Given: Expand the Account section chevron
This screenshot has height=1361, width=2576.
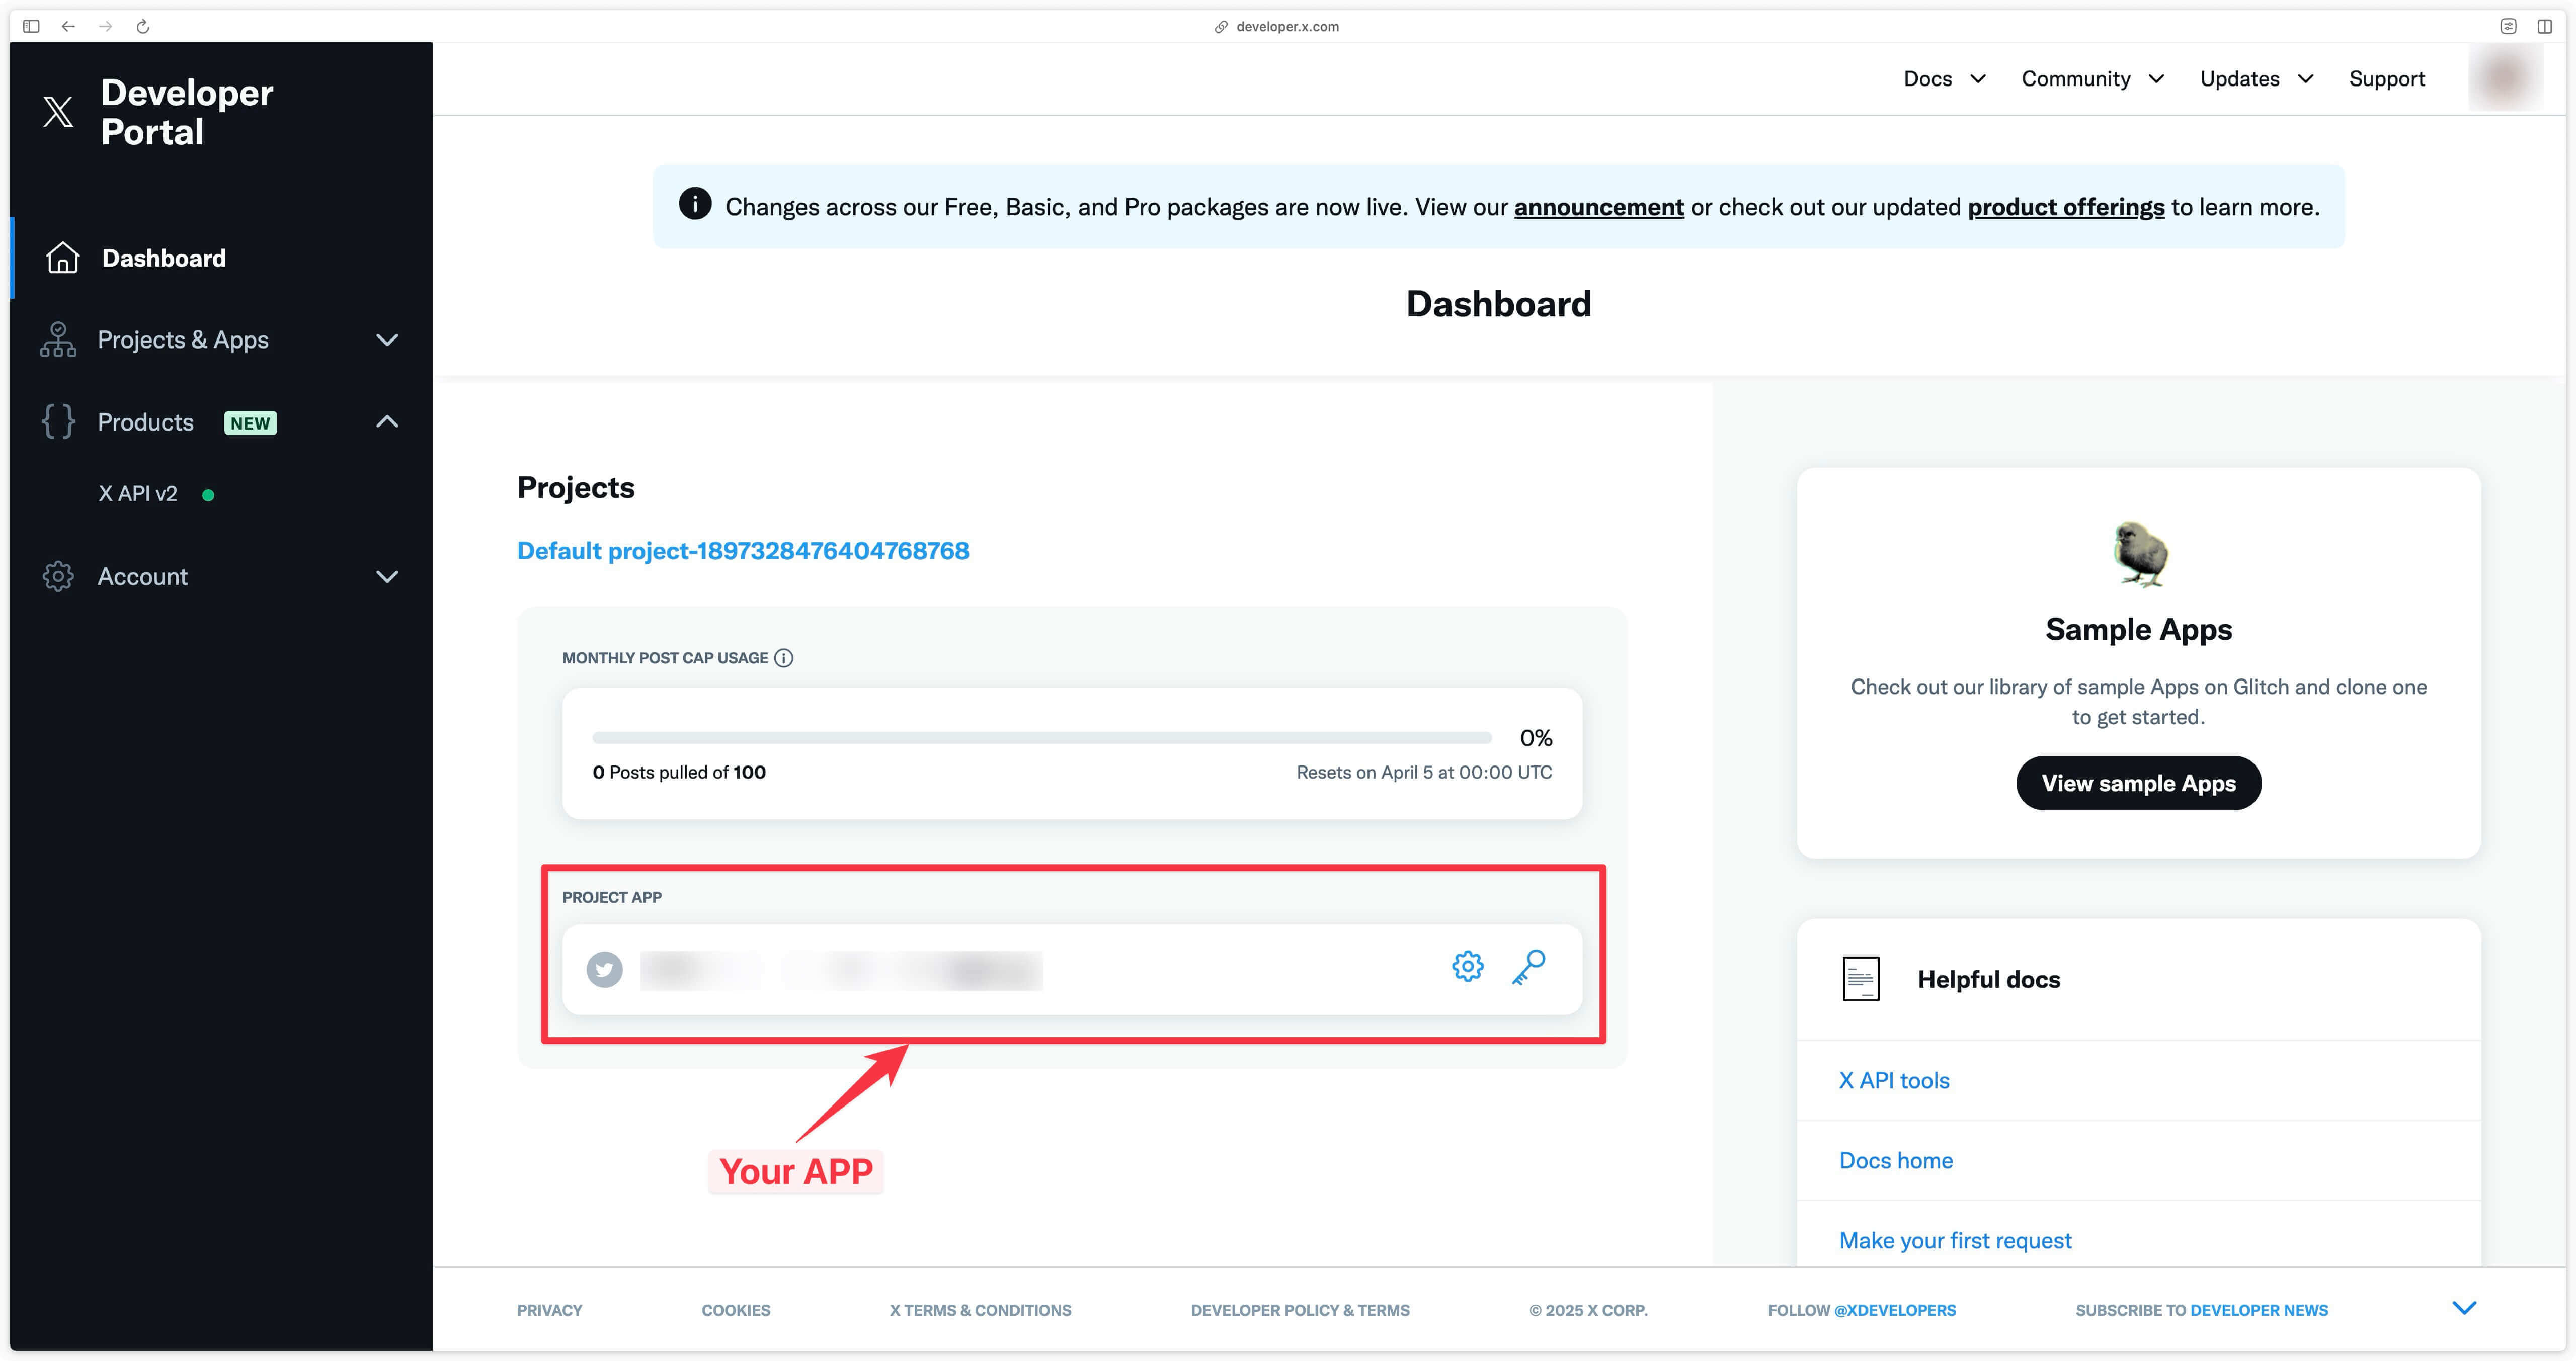Looking at the screenshot, I should [x=387, y=577].
